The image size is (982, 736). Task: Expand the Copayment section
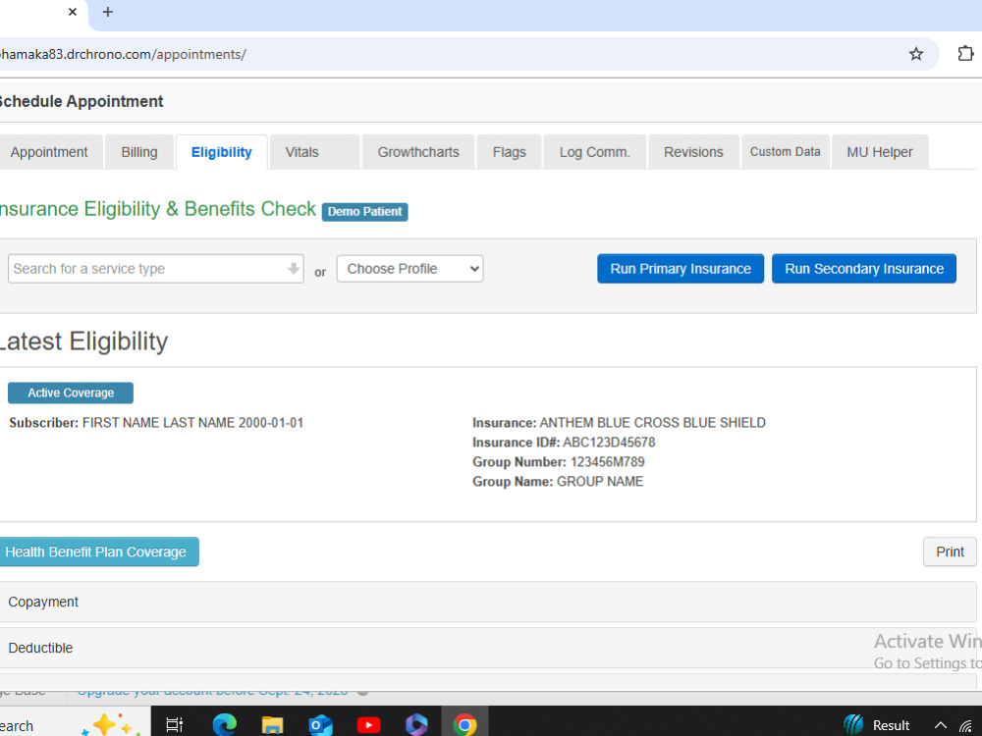point(488,603)
